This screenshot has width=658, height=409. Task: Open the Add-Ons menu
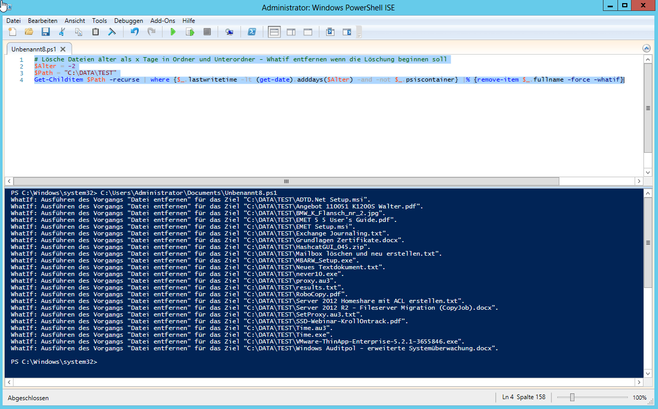tap(162, 21)
